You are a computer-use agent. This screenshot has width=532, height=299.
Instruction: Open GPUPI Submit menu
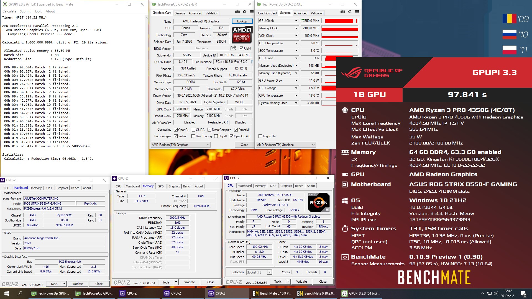(x=25, y=11)
